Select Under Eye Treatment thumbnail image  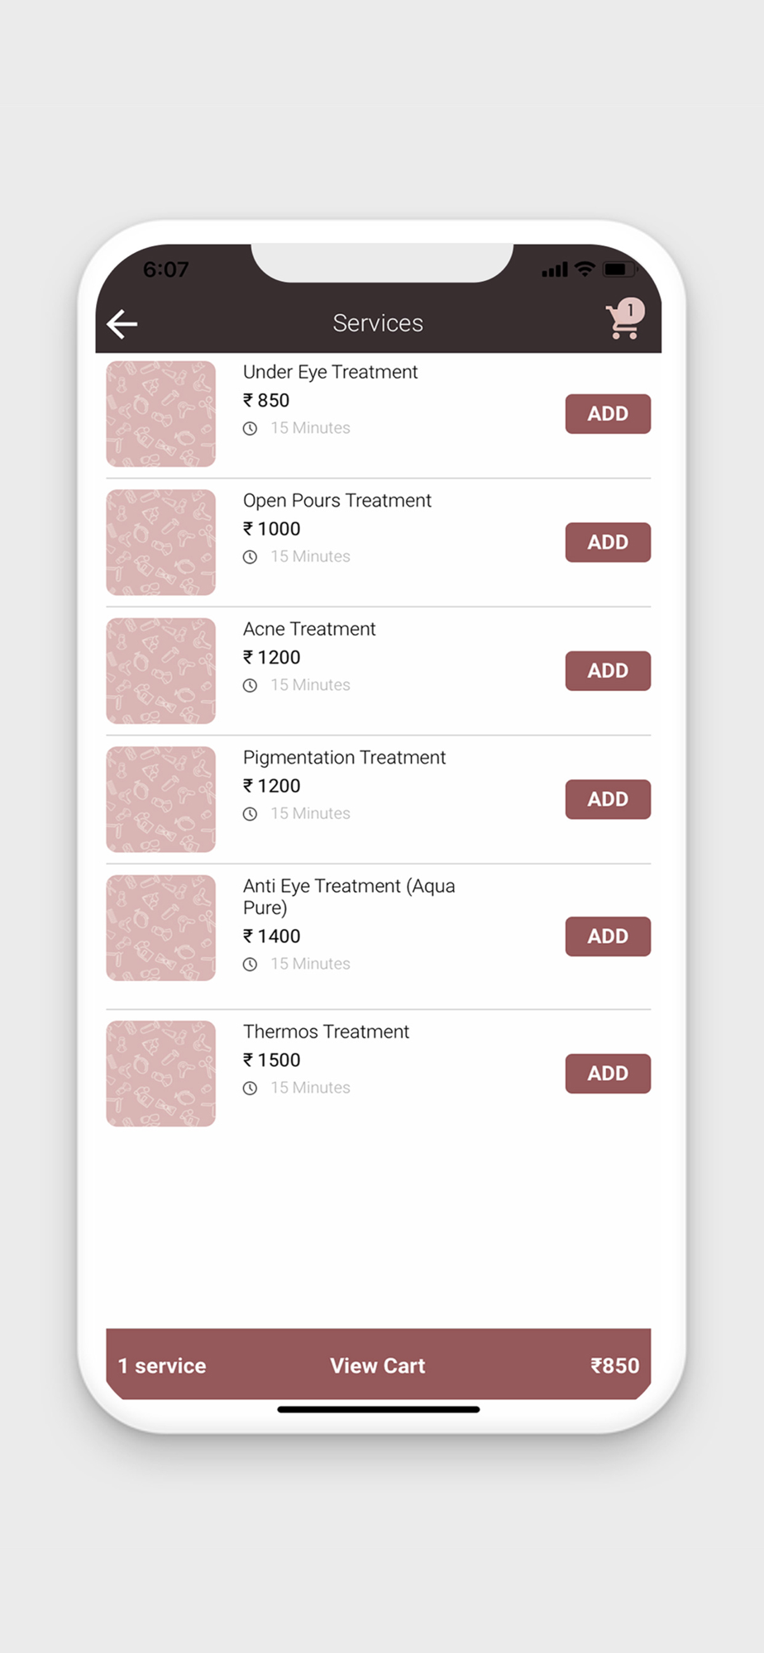tap(160, 414)
